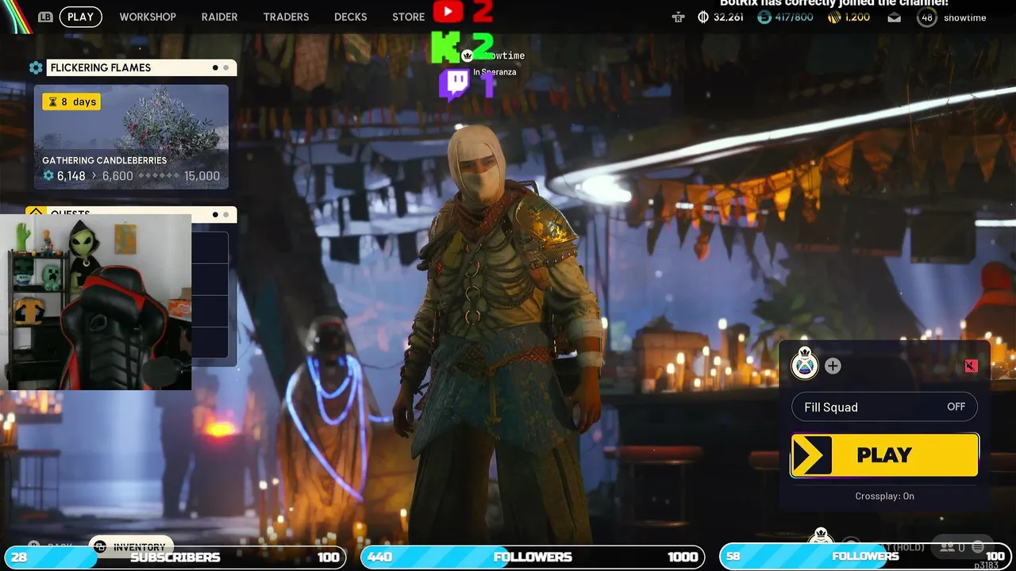Select the second page dot of Quests panel
This screenshot has width=1016, height=571.
[x=226, y=215]
